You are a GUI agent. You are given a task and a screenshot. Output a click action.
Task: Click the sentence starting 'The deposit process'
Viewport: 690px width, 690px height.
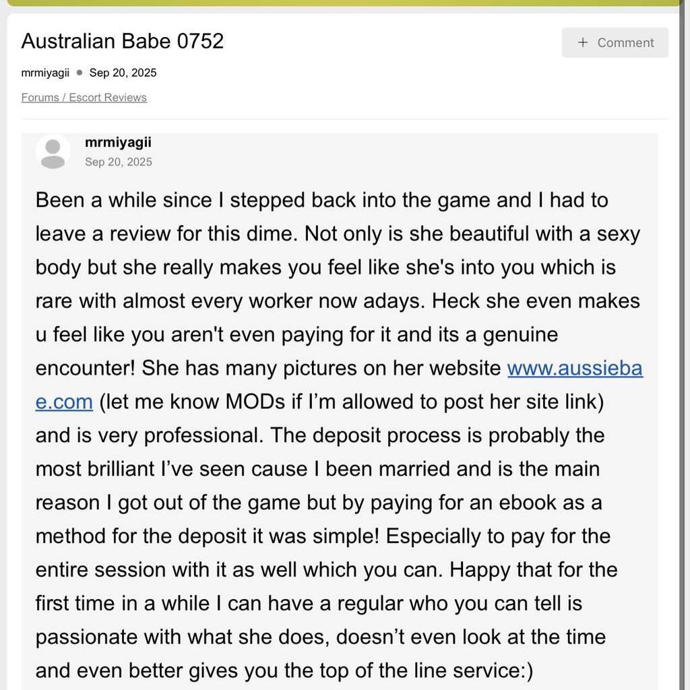tap(377, 436)
